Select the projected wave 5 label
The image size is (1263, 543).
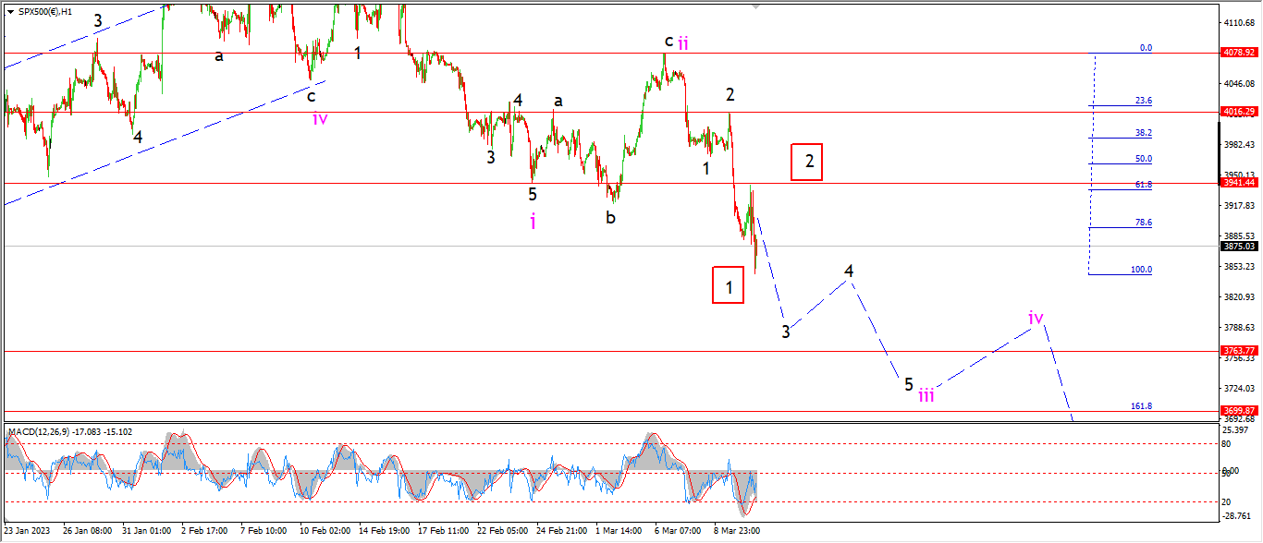(909, 384)
